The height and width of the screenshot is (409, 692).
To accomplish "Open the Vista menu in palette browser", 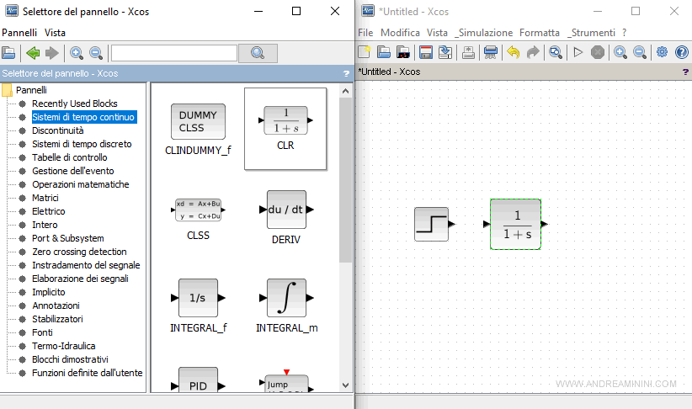I will point(55,33).
